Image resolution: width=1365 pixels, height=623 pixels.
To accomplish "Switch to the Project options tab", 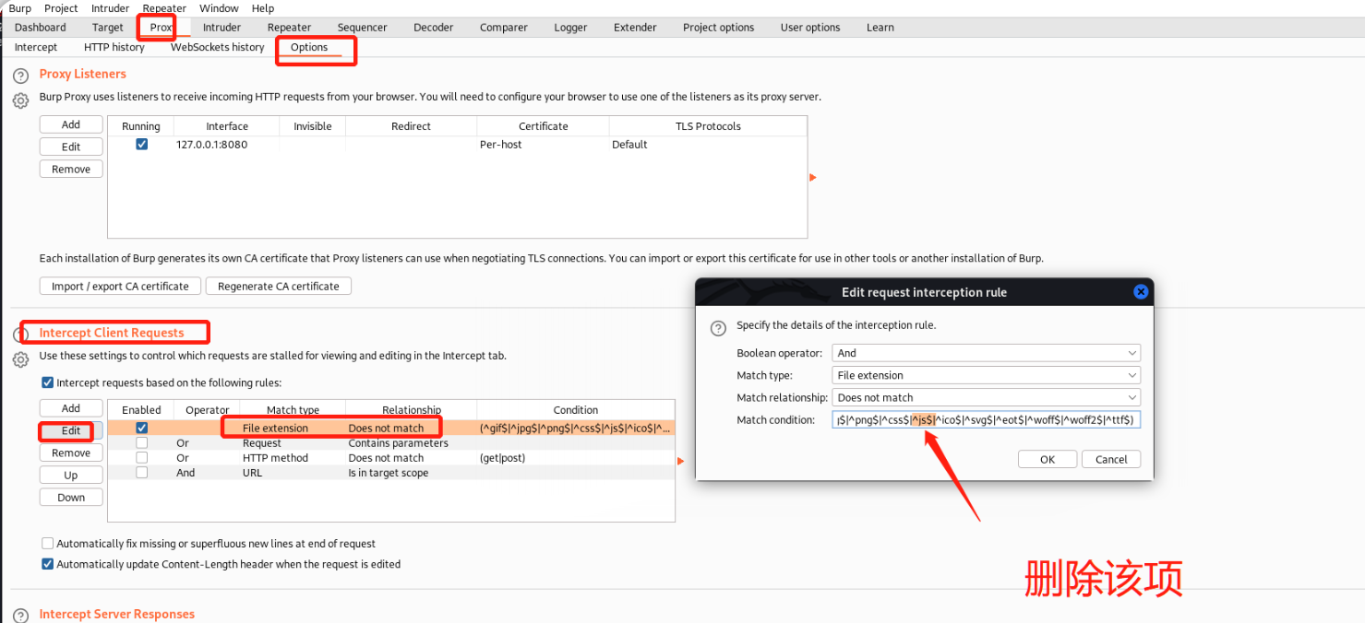I will pos(719,28).
